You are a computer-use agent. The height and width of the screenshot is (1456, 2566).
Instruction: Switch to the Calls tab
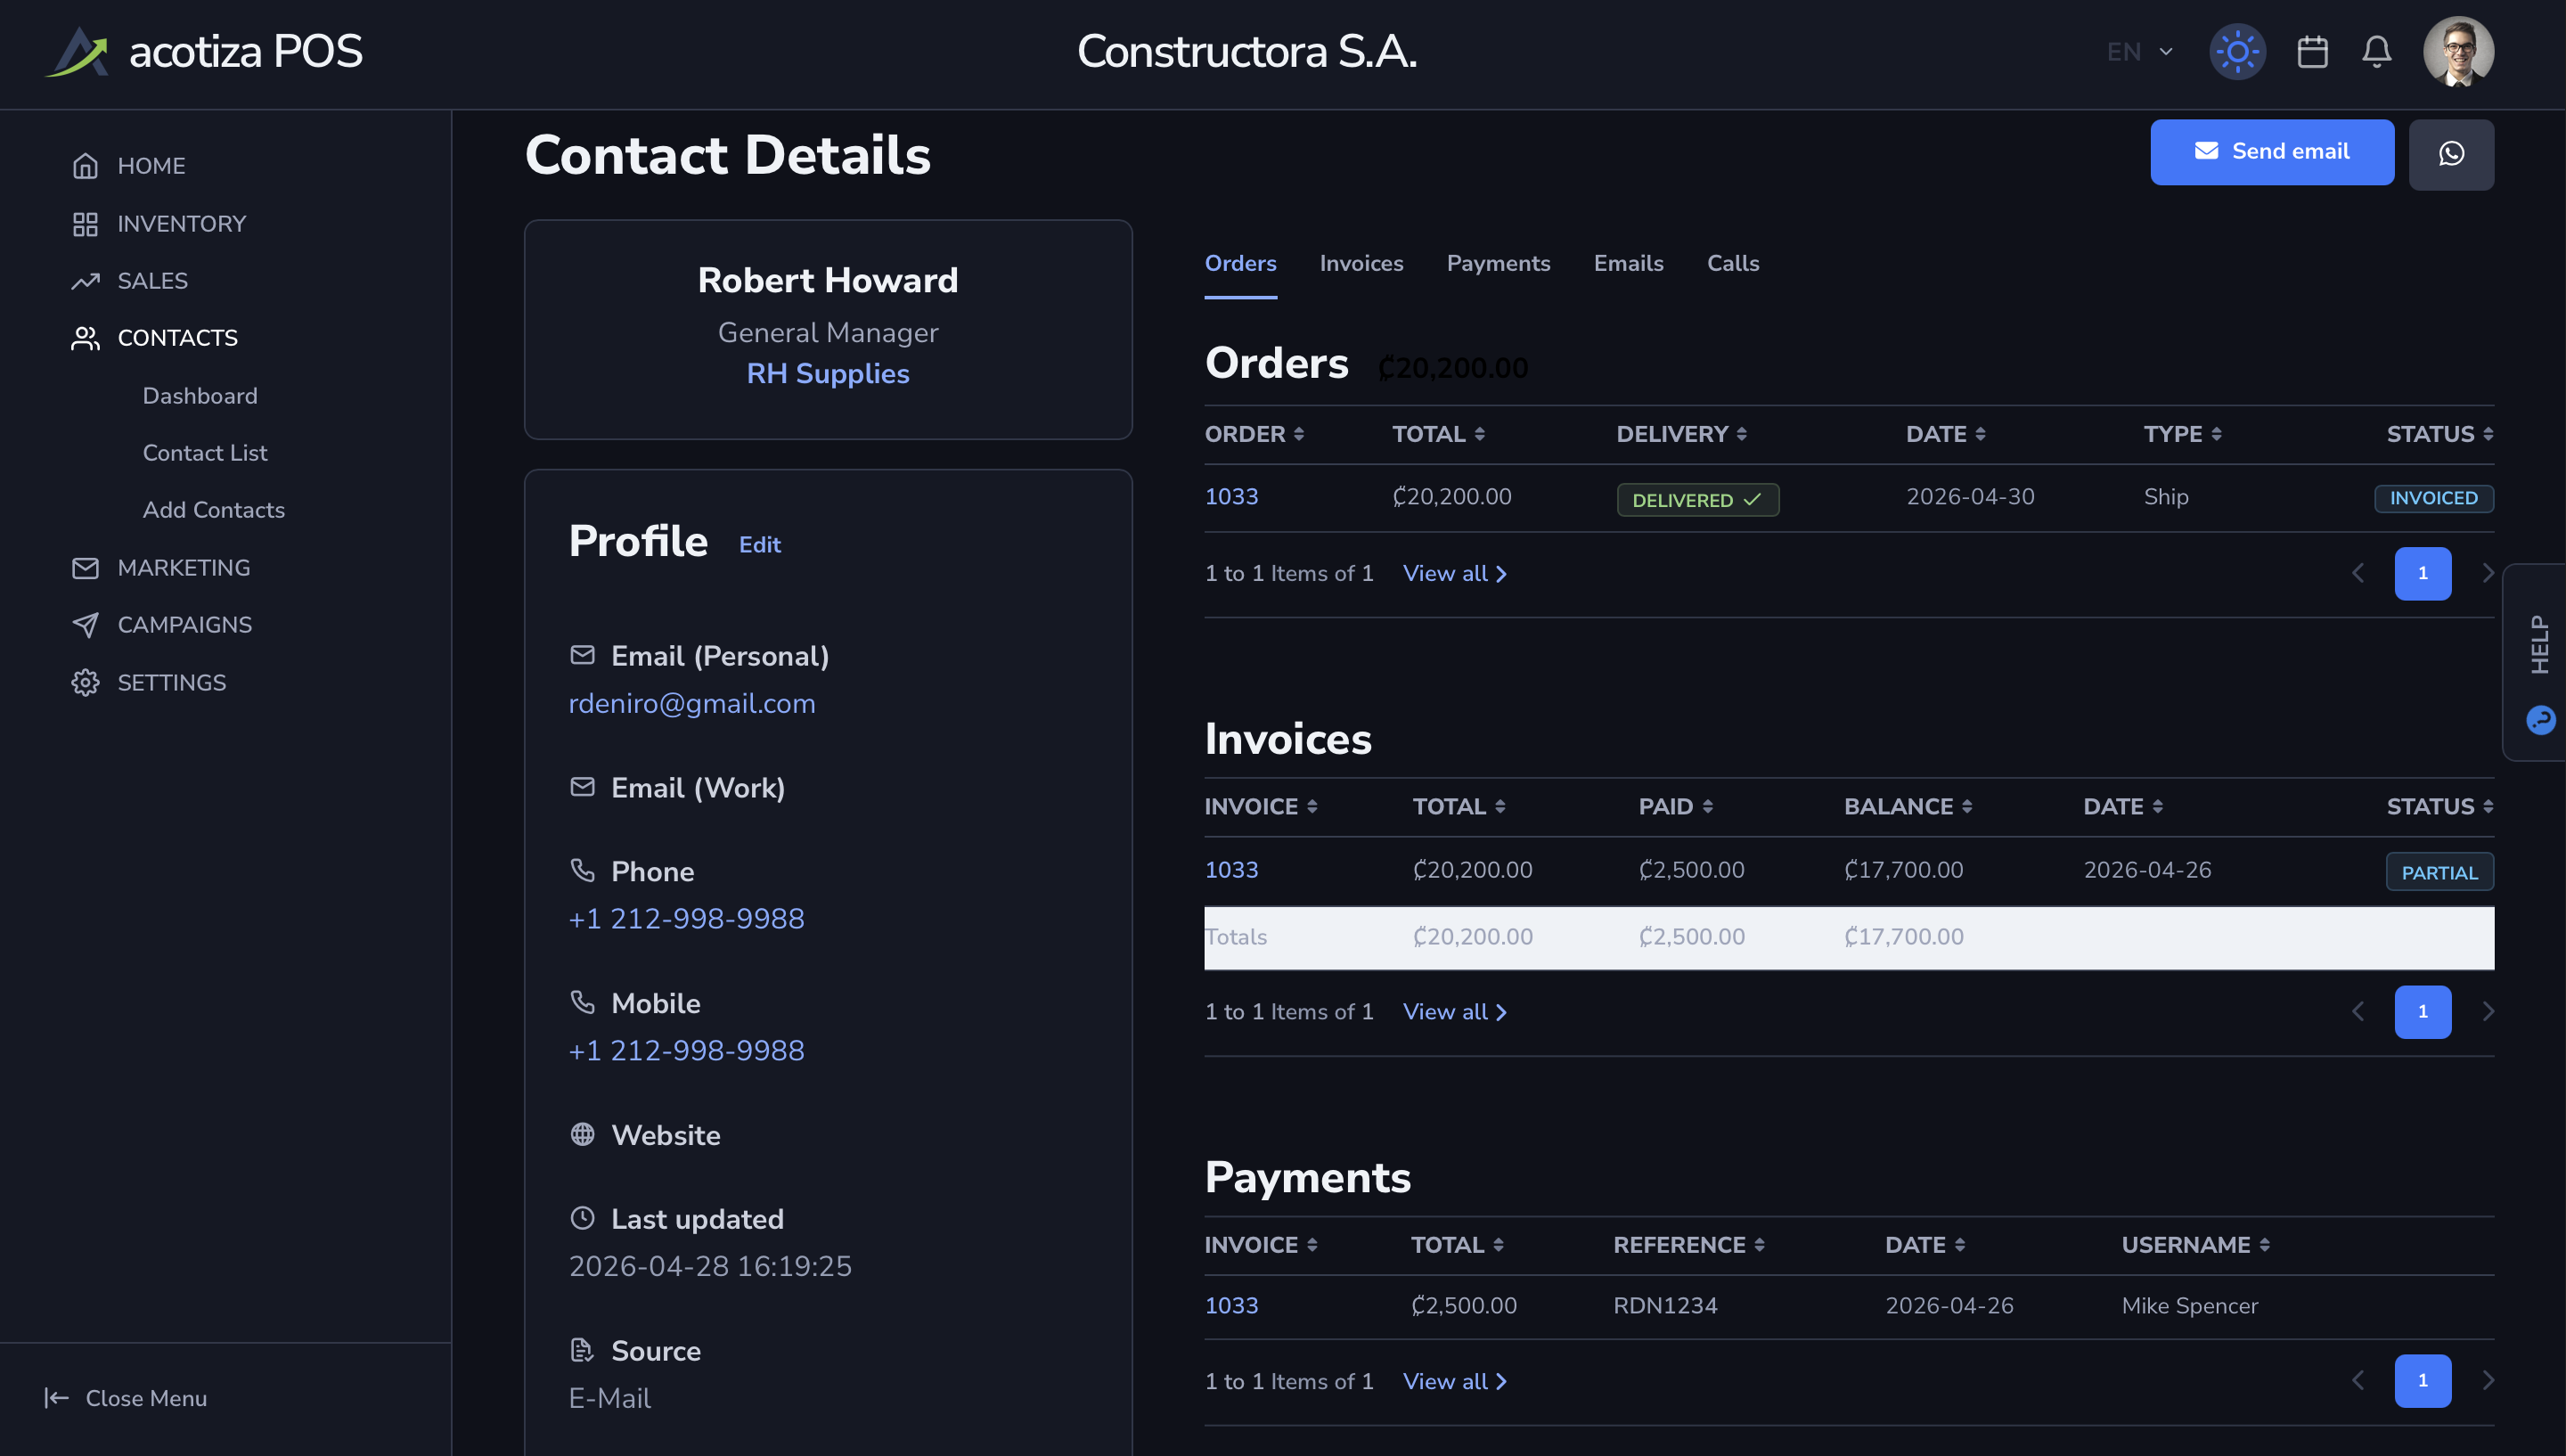pyautogui.click(x=1732, y=264)
